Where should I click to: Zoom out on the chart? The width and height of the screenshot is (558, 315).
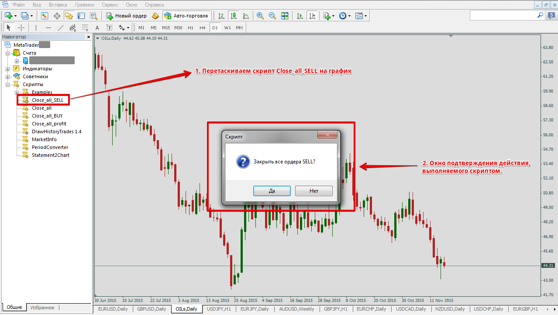click(x=272, y=16)
